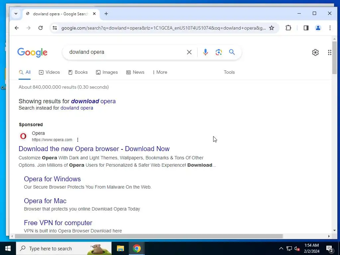Close the 'dowland opera' tab
The height and width of the screenshot is (255, 340).
(x=94, y=14)
